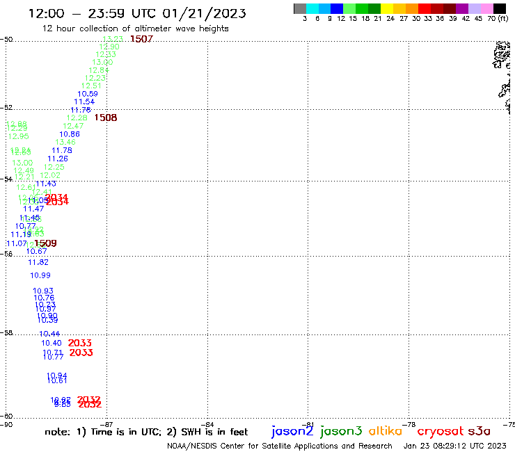Click the wave height value 12.25
The height and width of the screenshot is (452, 515).
pyautogui.click(x=54, y=167)
